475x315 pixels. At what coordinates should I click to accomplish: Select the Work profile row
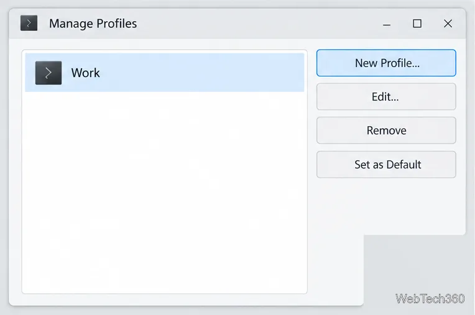pyautogui.click(x=165, y=73)
